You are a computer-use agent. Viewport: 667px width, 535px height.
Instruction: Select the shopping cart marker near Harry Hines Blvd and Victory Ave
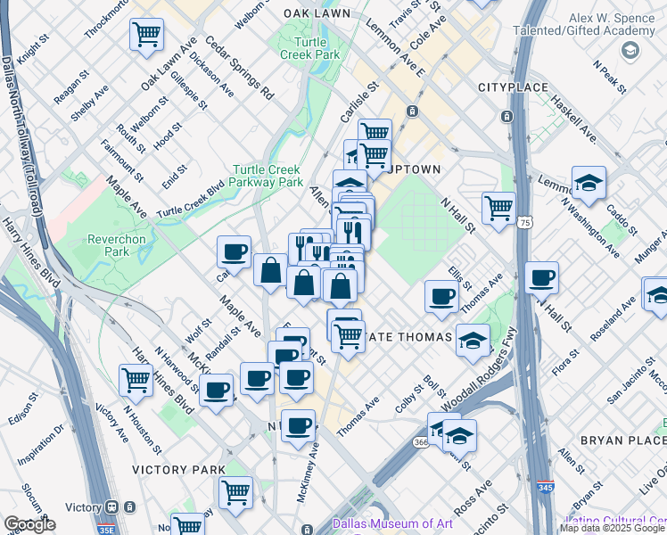coord(136,381)
